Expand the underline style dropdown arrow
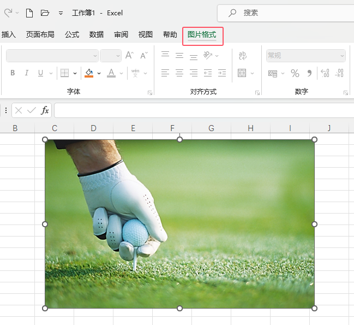This screenshot has width=354, height=325. [x=51, y=73]
